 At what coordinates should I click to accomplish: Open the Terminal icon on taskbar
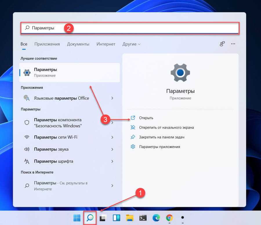[143, 218]
